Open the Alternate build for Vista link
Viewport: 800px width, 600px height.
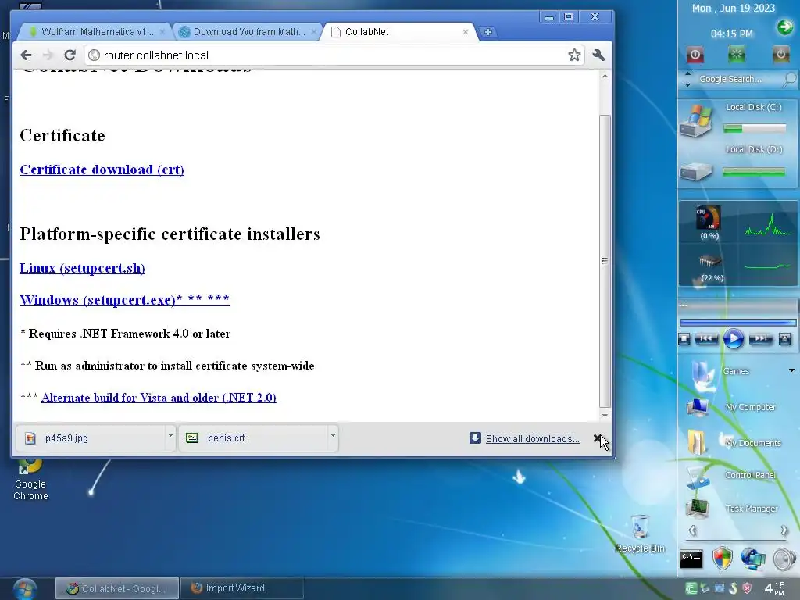[159, 398]
